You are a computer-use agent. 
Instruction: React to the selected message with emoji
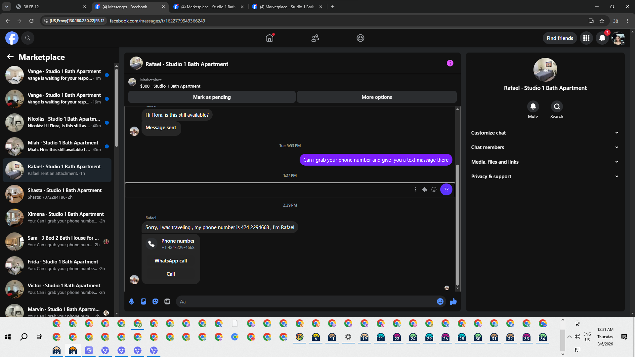[x=434, y=189]
